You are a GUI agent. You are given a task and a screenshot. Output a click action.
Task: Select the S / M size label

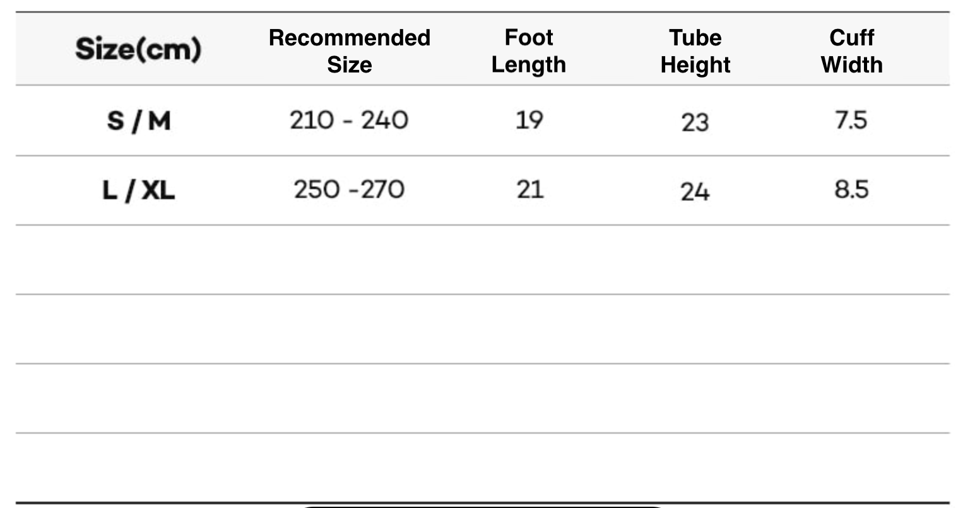click(139, 120)
